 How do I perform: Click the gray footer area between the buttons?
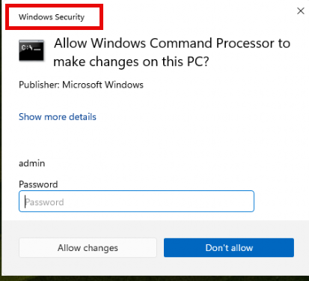pyautogui.click(x=160, y=247)
